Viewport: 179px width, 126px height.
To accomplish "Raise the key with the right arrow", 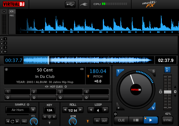I will pyautogui.click(x=54, y=117).
